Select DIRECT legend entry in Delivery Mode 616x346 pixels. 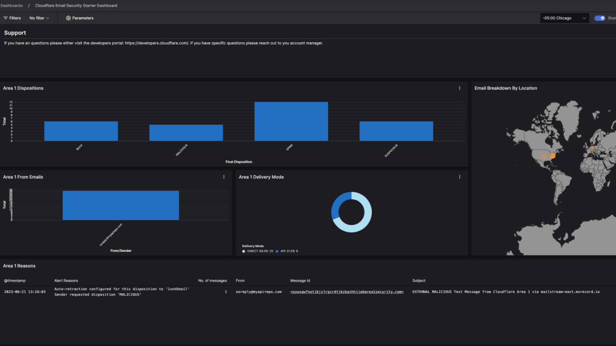click(x=258, y=251)
